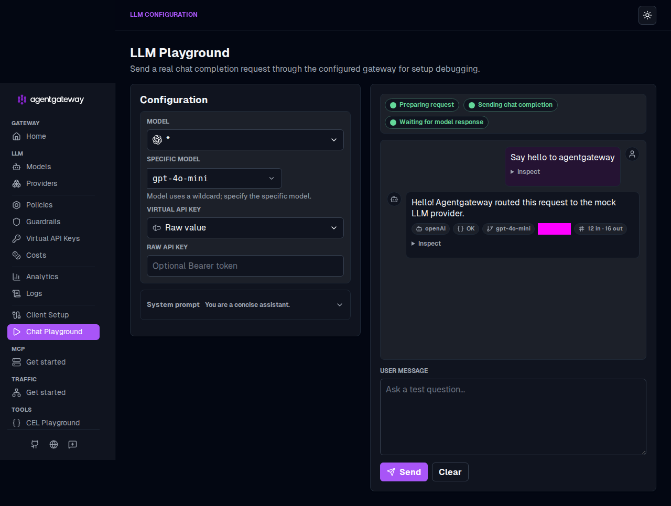Viewport: 671px width, 506px height.
Task: Open the Virtual API Key Raw value dropdown
Action: [245, 228]
